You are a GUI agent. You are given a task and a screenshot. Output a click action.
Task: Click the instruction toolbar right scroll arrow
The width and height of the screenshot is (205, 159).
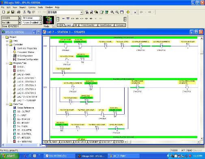pos(125,19)
